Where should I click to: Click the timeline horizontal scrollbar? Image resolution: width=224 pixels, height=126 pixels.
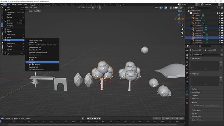coord(92,125)
